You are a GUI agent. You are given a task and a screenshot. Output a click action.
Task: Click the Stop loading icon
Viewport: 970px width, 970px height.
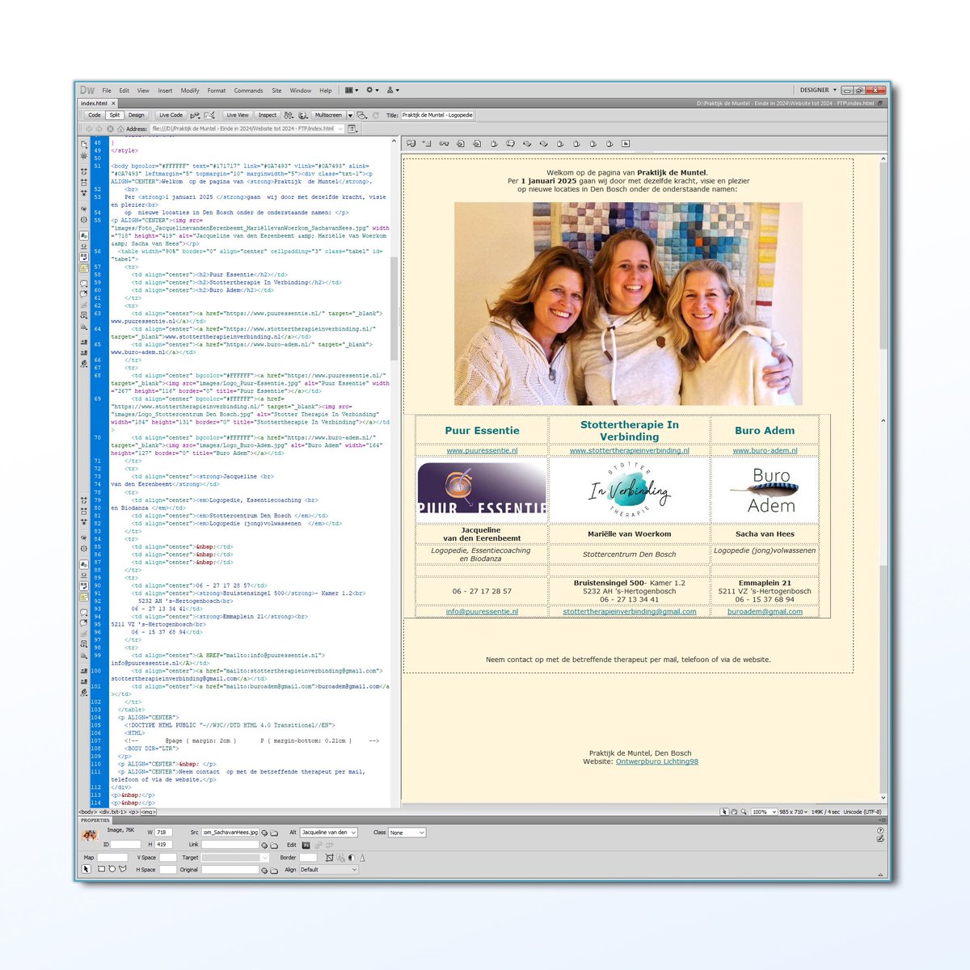tap(110, 129)
